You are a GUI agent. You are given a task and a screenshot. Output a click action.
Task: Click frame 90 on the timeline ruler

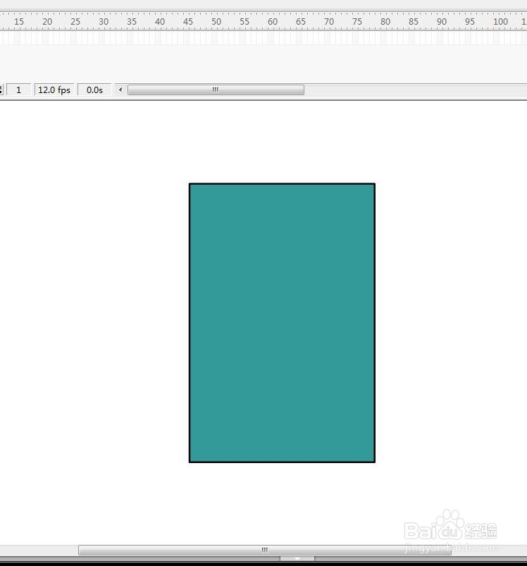tap(442, 22)
